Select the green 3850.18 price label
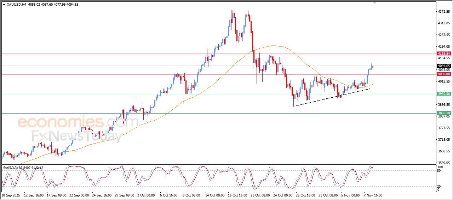The height and width of the screenshot is (200, 453). [x=443, y=113]
